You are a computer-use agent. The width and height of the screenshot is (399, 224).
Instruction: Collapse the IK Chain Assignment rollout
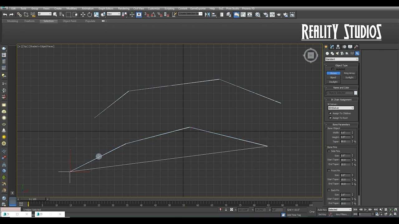point(341,100)
